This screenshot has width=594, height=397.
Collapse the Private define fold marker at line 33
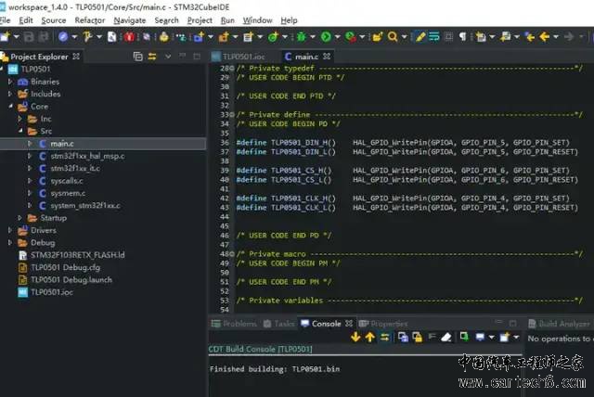[232, 115]
